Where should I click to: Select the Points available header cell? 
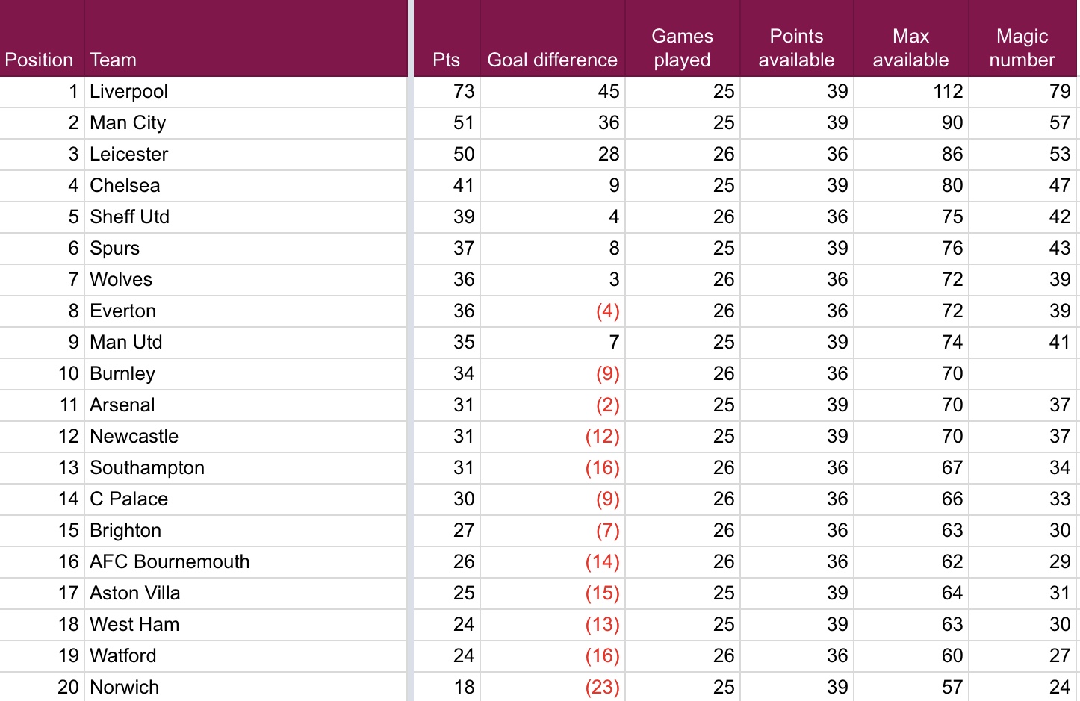point(796,38)
